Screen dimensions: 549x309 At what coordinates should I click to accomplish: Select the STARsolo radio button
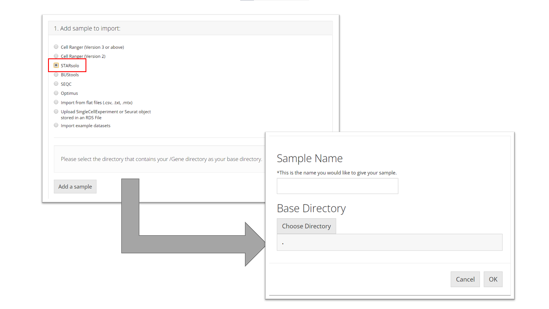(x=56, y=66)
